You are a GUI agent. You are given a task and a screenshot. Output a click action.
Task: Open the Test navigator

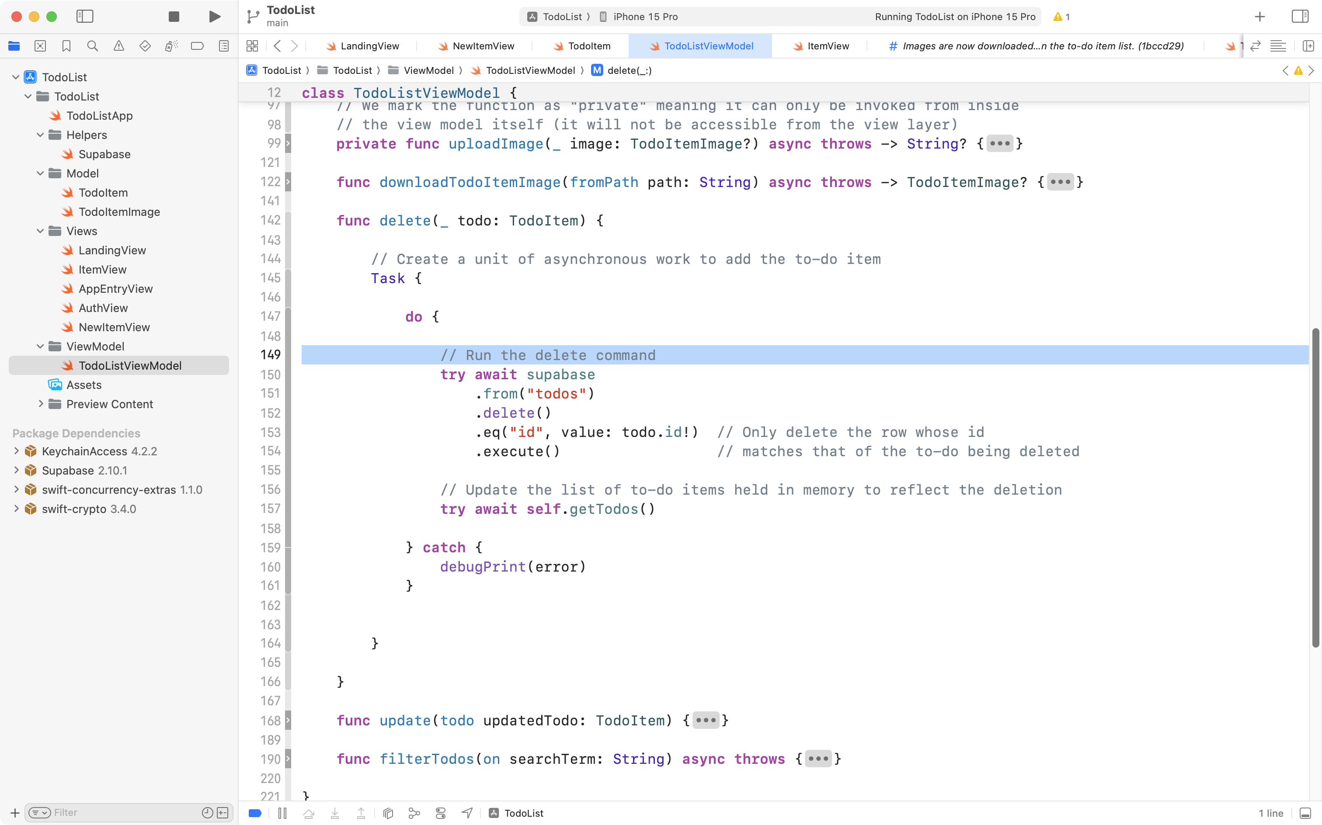click(145, 46)
